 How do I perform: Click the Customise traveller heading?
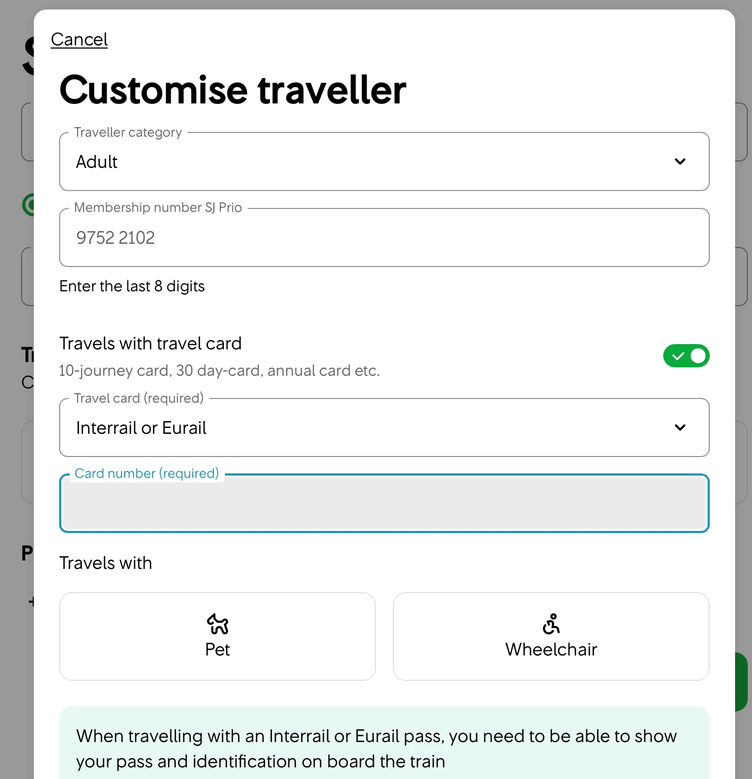(x=233, y=90)
